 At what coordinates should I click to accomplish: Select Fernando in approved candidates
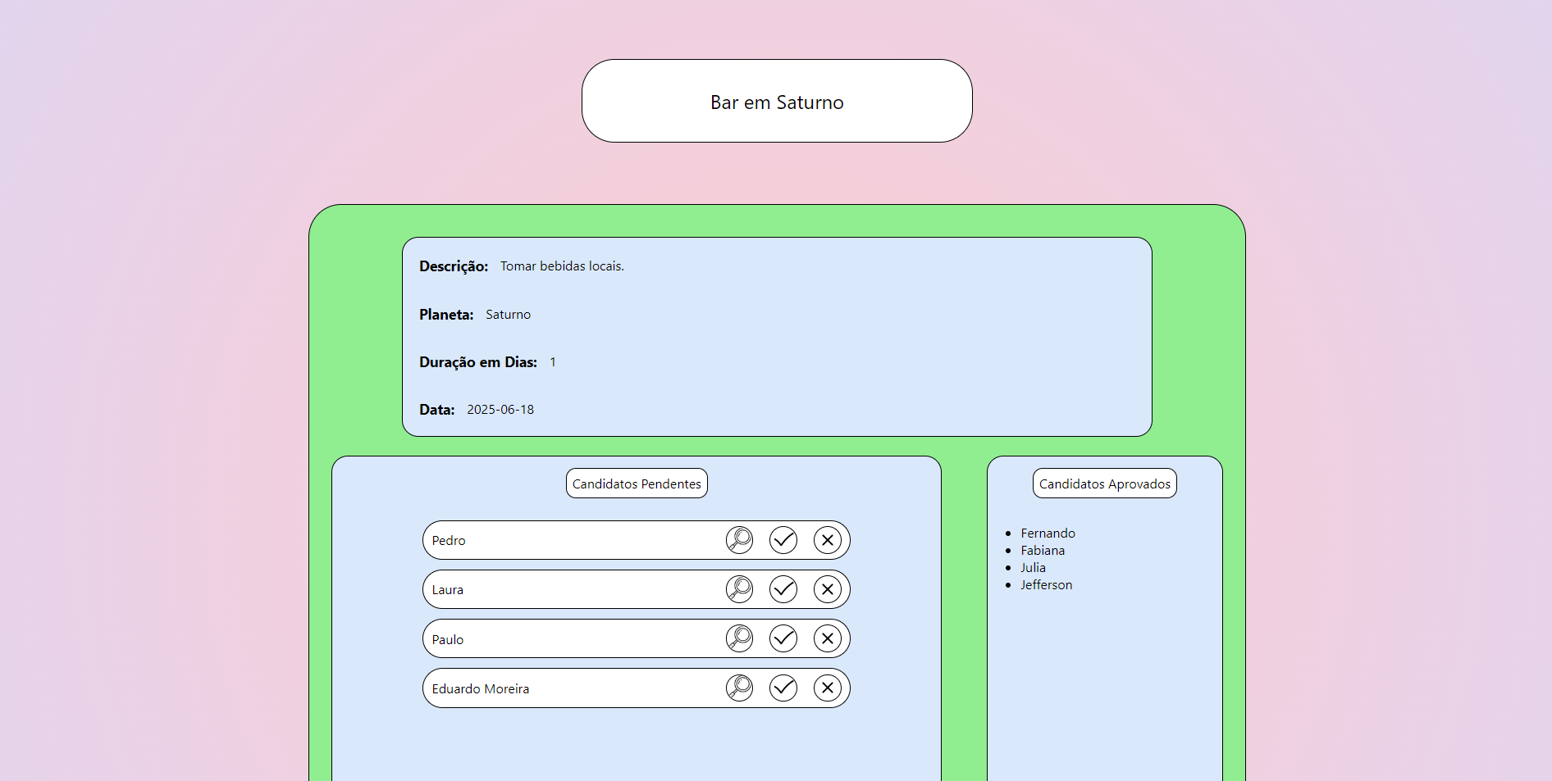coord(1048,534)
